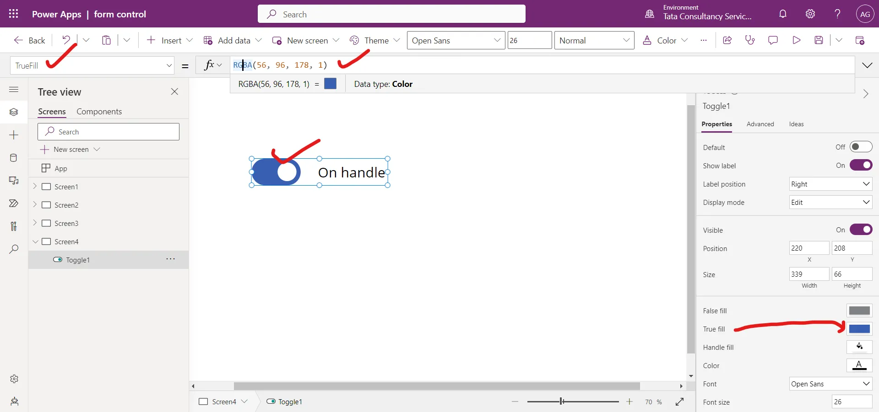
Task: Switch to Screens tab
Action: (x=52, y=112)
